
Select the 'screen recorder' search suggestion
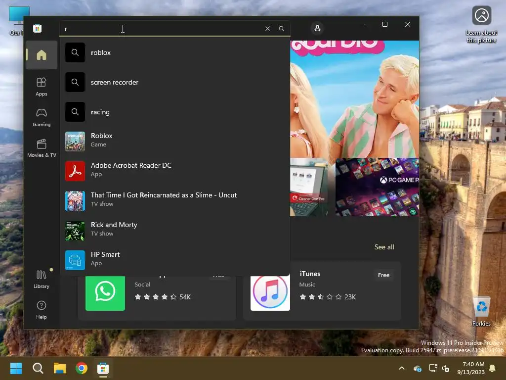pyautogui.click(x=175, y=83)
